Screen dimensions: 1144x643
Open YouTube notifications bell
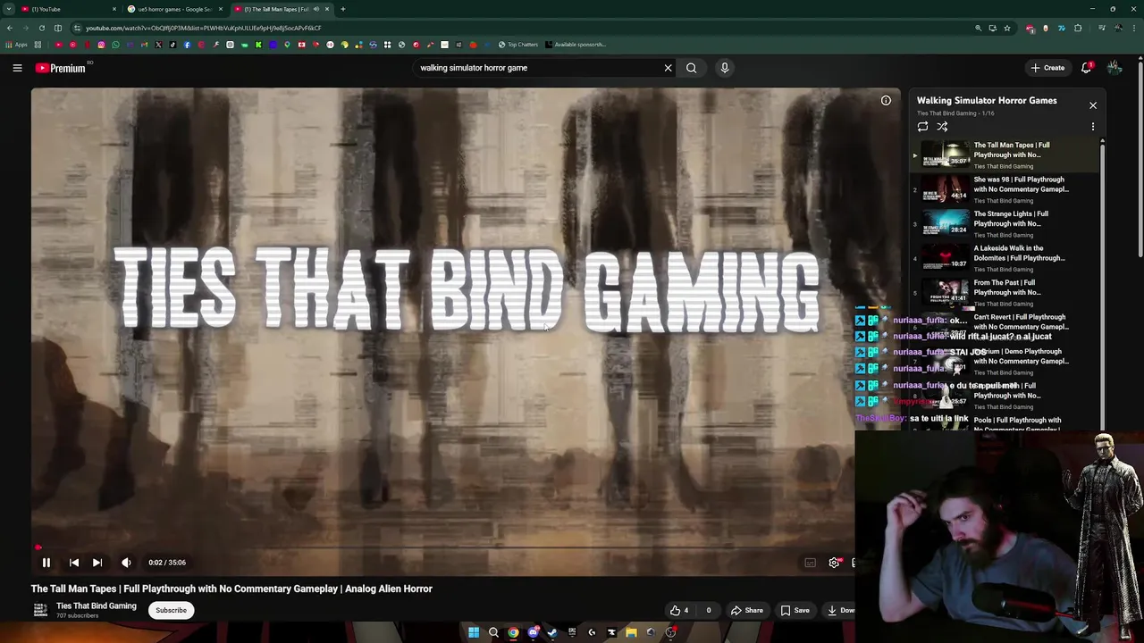[1087, 68]
